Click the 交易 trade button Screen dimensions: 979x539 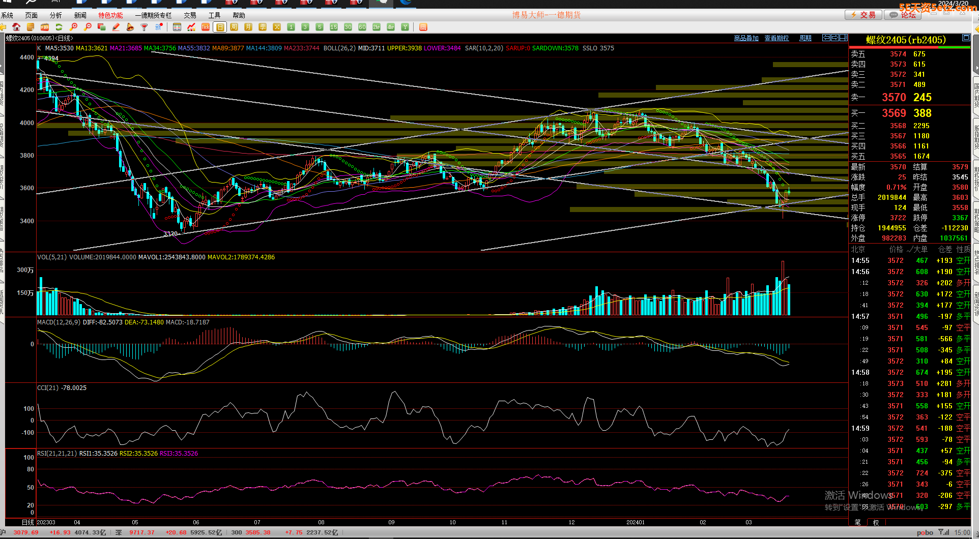coord(863,15)
